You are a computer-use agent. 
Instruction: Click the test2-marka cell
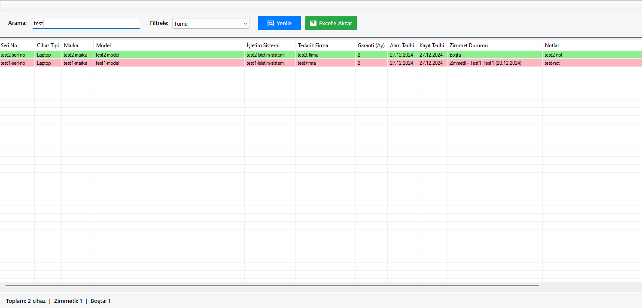[x=78, y=55]
